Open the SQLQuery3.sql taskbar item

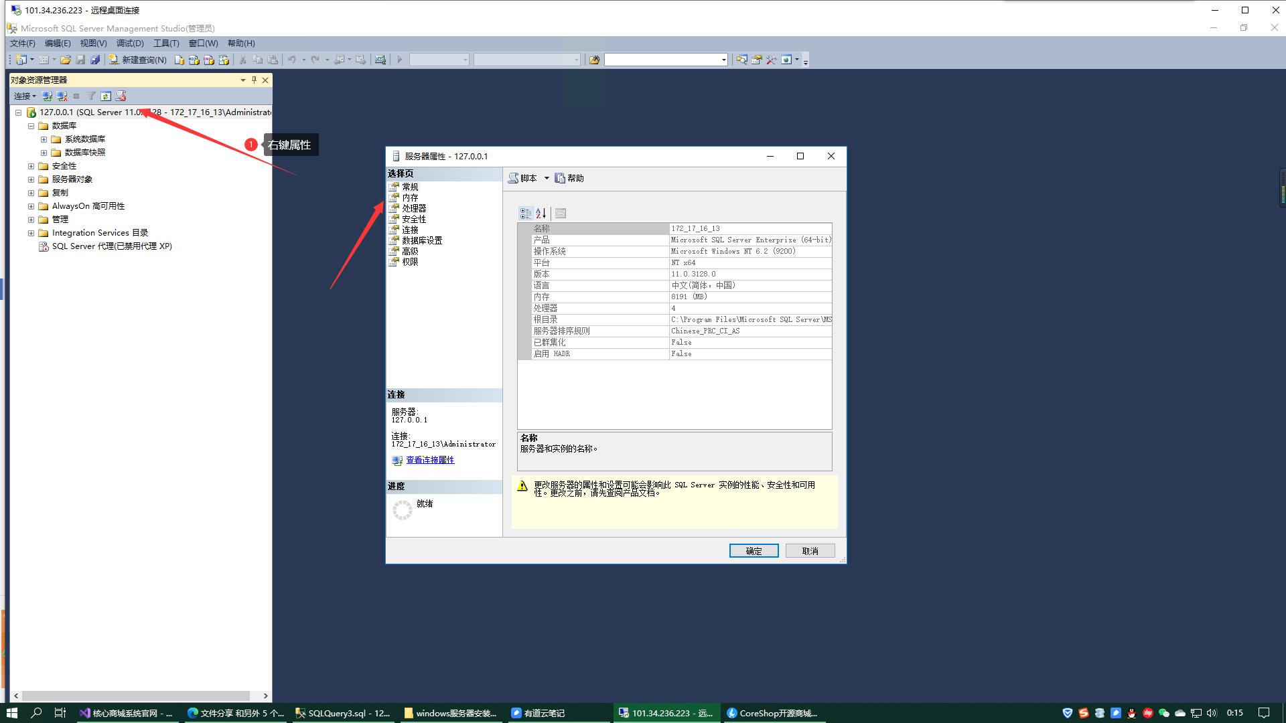[x=343, y=713]
